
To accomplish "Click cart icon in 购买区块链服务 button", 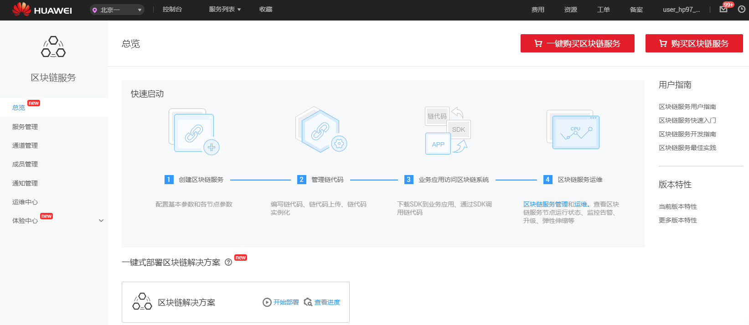I will 663,44.
